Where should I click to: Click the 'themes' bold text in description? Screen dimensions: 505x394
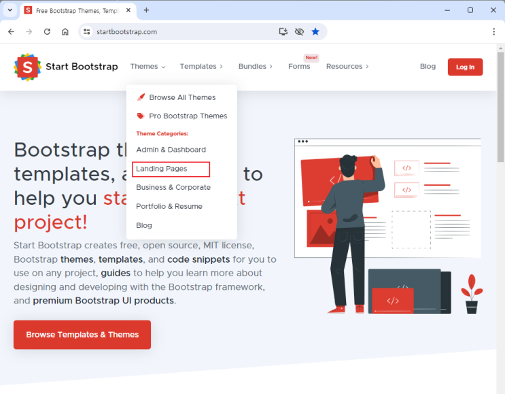[77, 259]
